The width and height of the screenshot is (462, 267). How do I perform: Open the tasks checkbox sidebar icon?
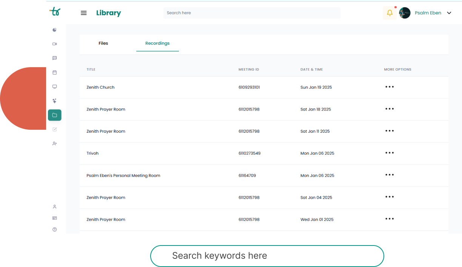[x=54, y=129]
